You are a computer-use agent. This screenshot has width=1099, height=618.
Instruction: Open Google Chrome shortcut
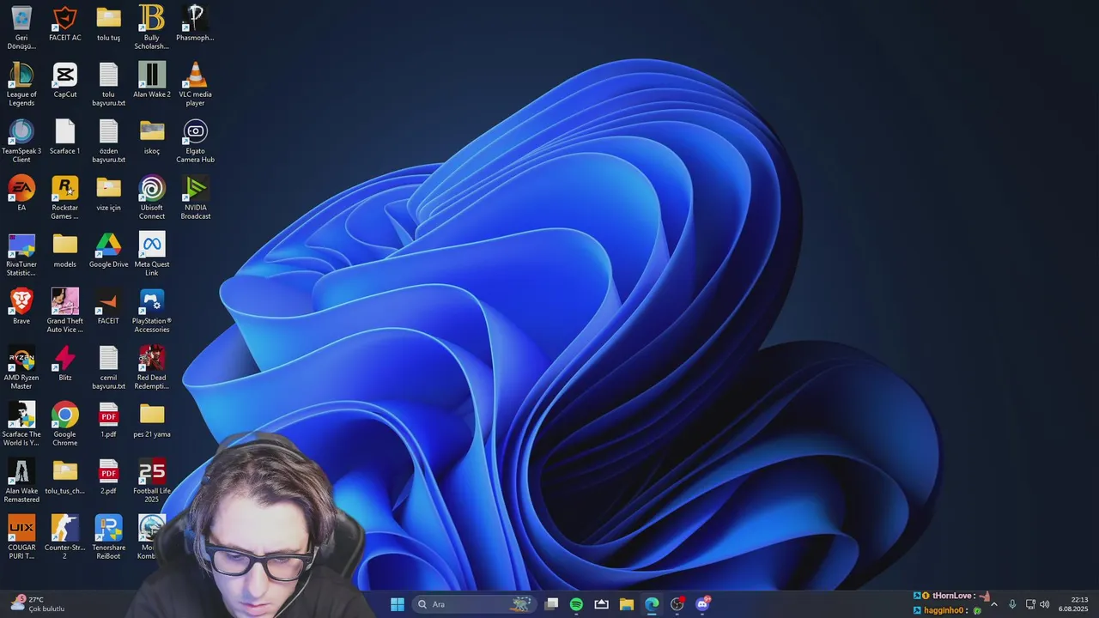[65, 423]
